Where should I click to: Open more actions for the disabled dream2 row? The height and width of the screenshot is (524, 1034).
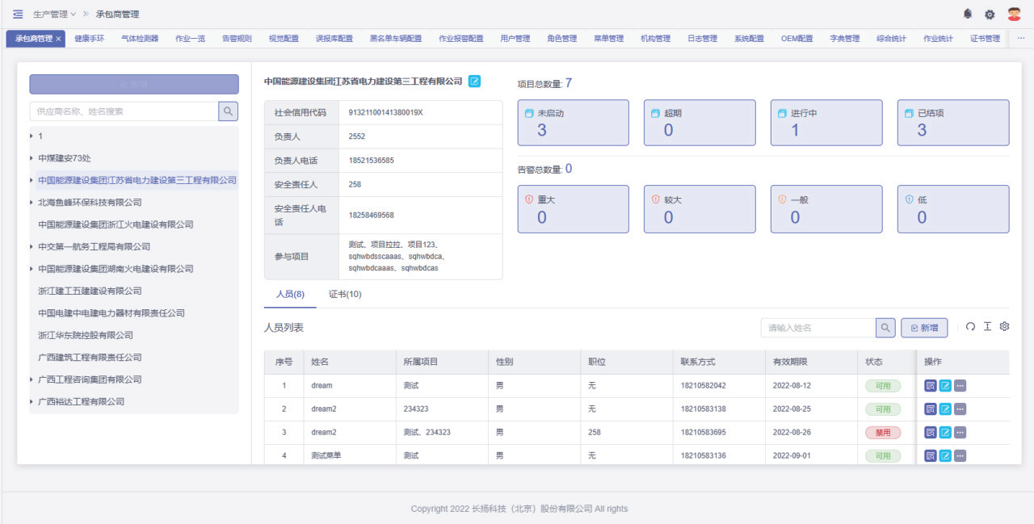[x=960, y=433]
